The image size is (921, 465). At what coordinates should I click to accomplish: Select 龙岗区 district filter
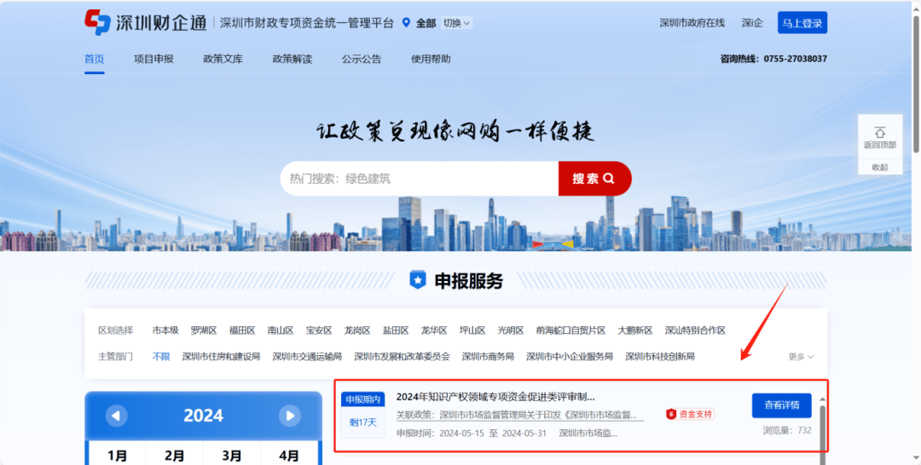pyautogui.click(x=357, y=330)
